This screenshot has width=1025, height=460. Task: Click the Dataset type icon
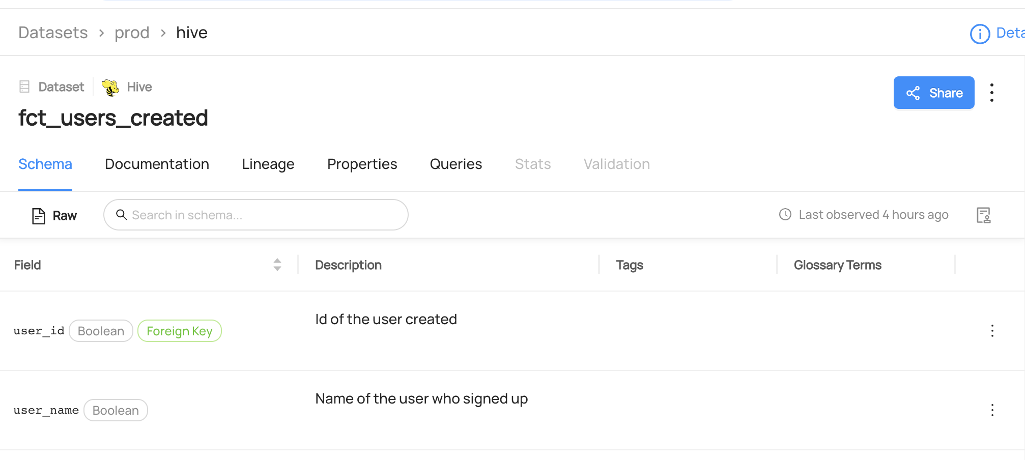coord(24,87)
